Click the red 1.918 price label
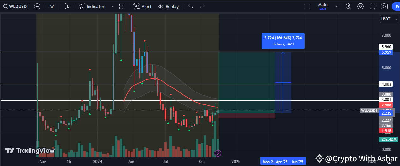This screenshot has width=400, height=166. [385, 131]
